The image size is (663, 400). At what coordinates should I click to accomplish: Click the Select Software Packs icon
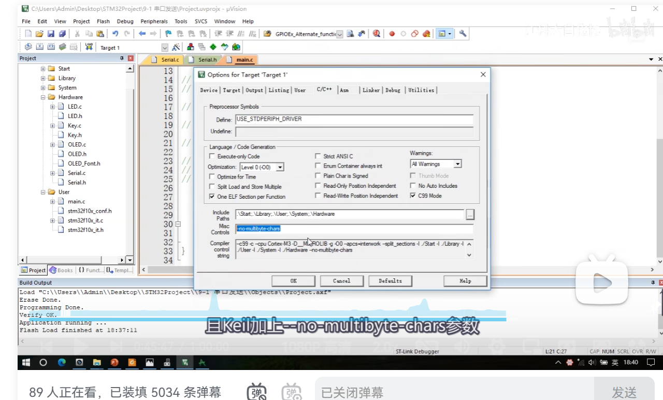(224, 47)
